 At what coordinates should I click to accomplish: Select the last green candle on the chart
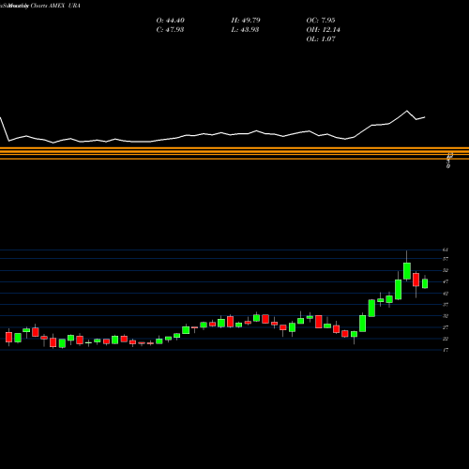pos(425,283)
